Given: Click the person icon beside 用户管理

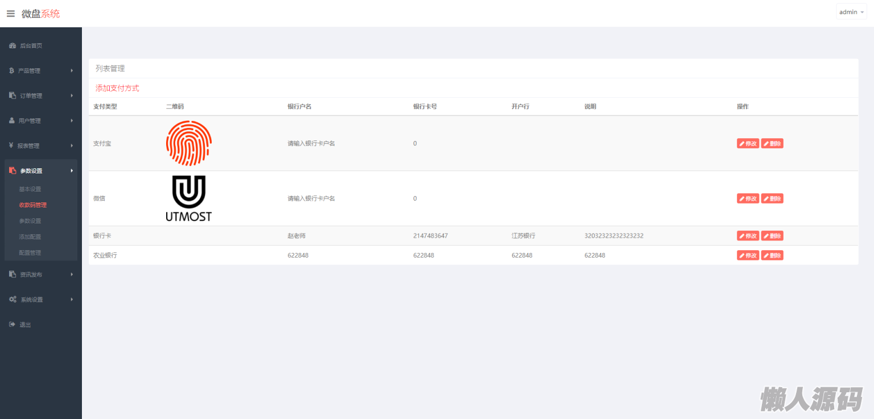Looking at the screenshot, I should [x=12, y=121].
